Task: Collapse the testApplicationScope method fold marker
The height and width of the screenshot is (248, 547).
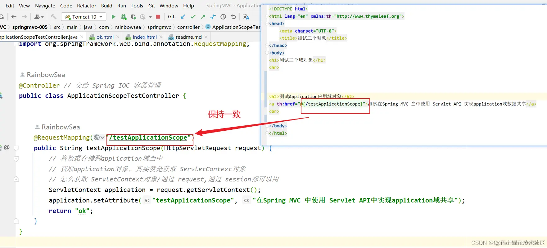Action: point(16,148)
